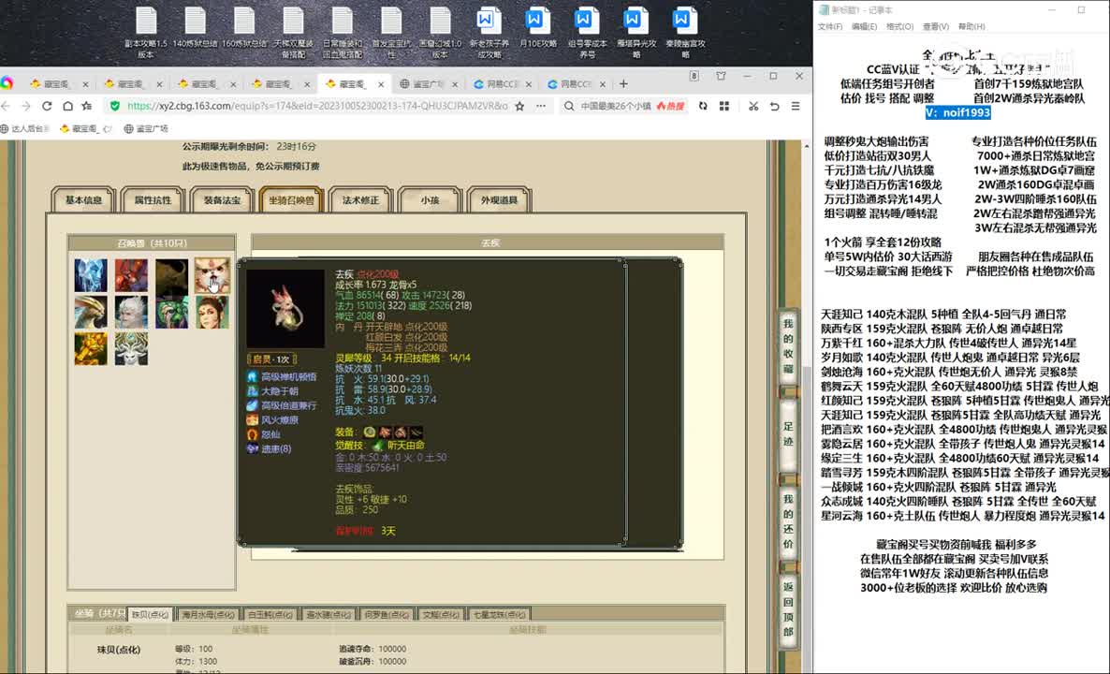
Task: Open the 查看(V) menu in Notepad
Action: point(936,27)
